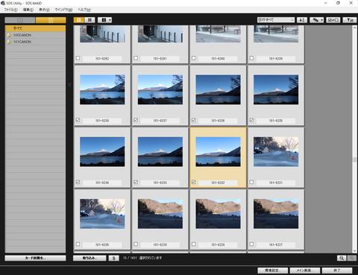Switch to thumbnail grid view icon
The height and width of the screenshot is (275, 358).
tap(79, 20)
